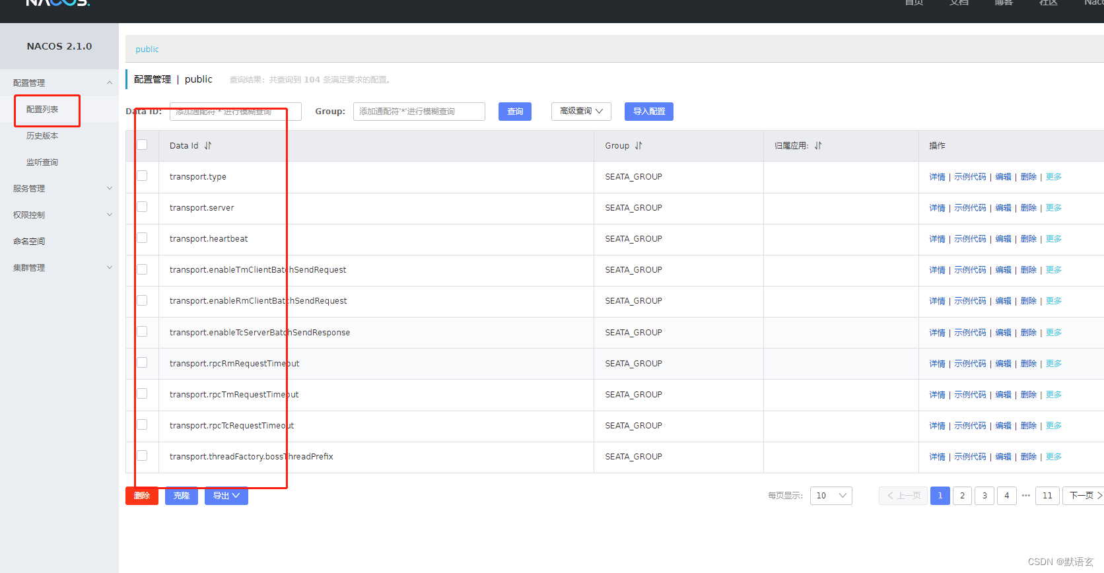Open 命名空间 in the sidebar

coord(29,242)
